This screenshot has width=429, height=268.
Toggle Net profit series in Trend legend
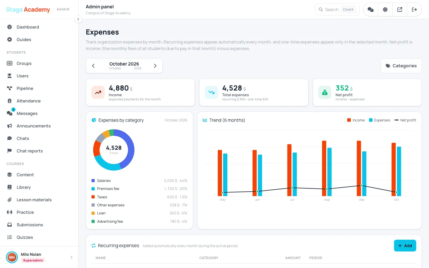point(405,120)
